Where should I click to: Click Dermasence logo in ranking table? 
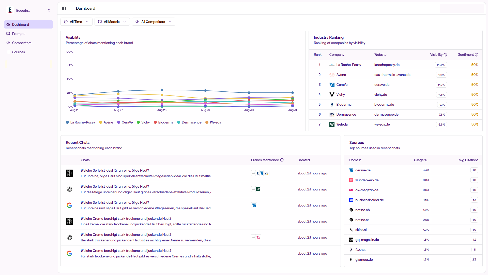point(332,115)
